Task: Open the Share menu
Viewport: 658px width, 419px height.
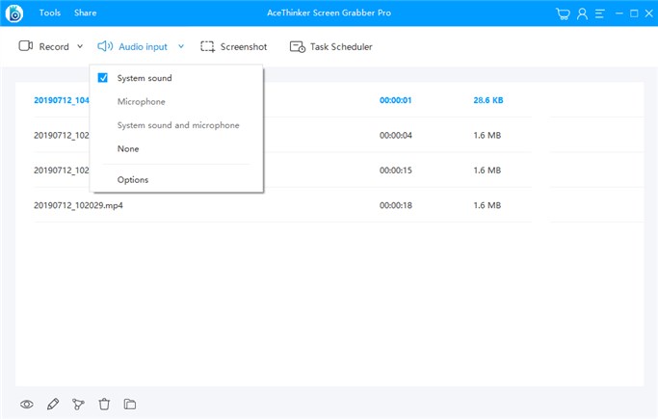Action: [x=85, y=13]
